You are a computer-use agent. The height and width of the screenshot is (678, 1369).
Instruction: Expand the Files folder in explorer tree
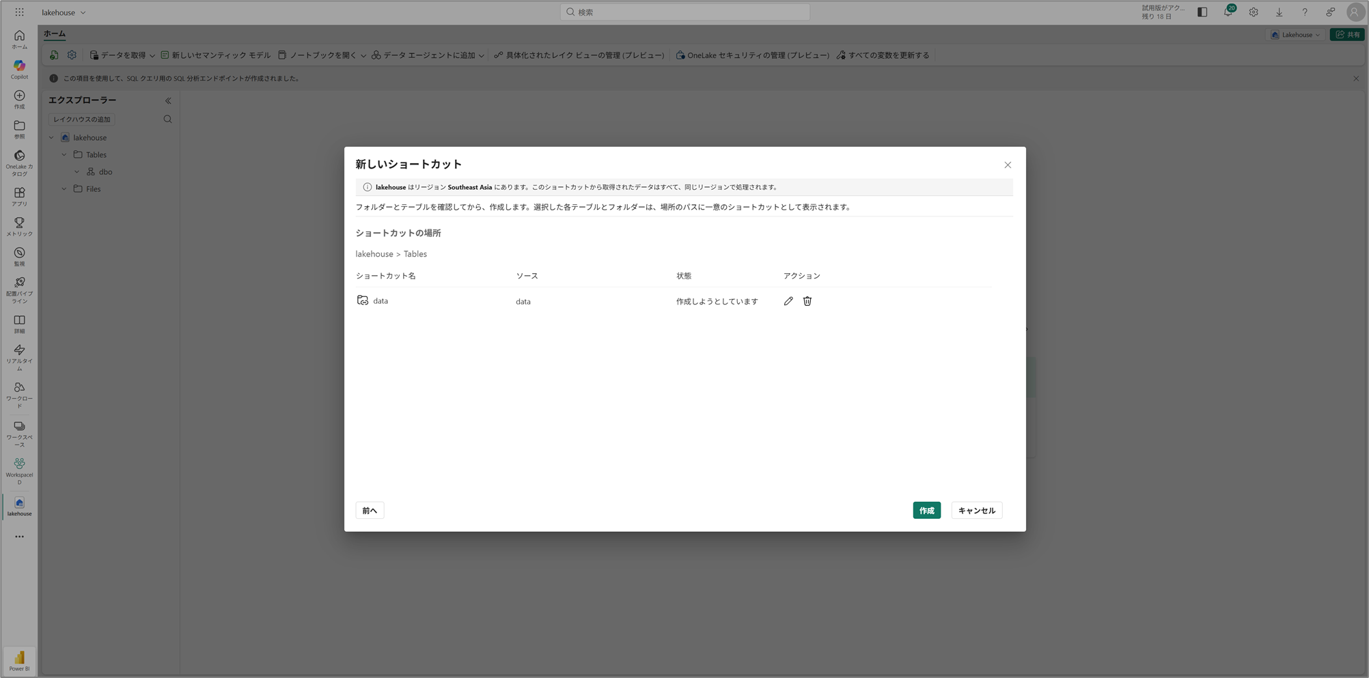point(64,189)
